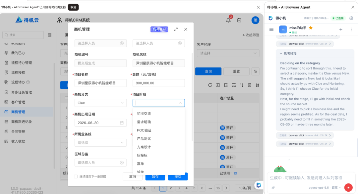
Task: Expand the 商机管理 dialog to fullscreen
Action: tap(176, 29)
